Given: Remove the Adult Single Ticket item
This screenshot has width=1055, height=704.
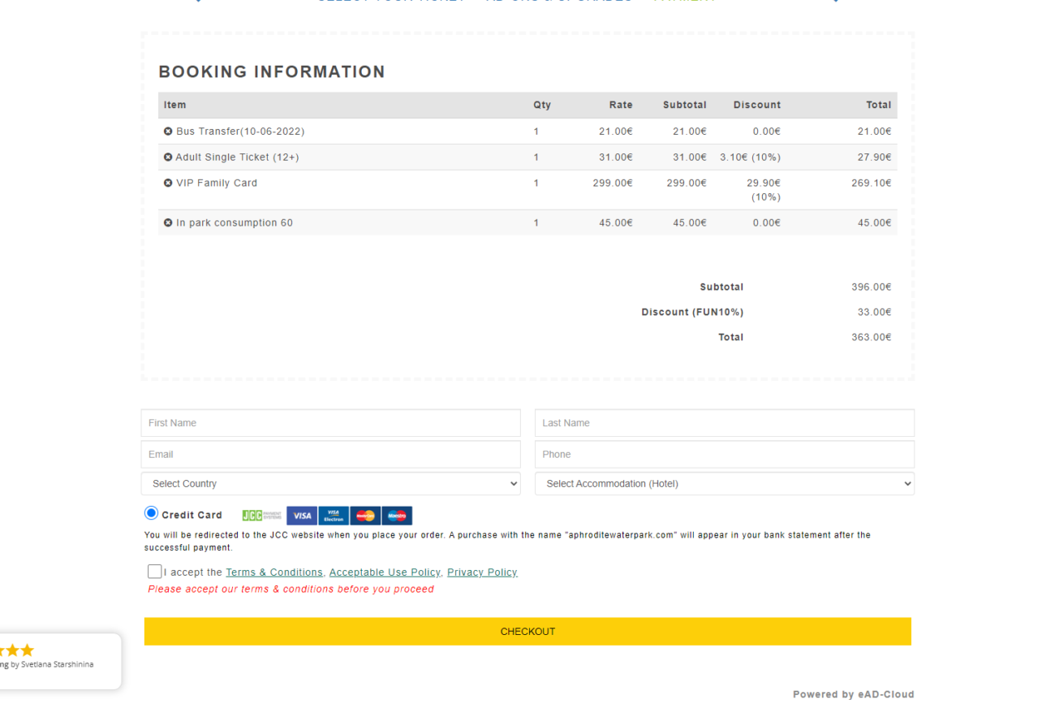Looking at the screenshot, I should 168,158.
